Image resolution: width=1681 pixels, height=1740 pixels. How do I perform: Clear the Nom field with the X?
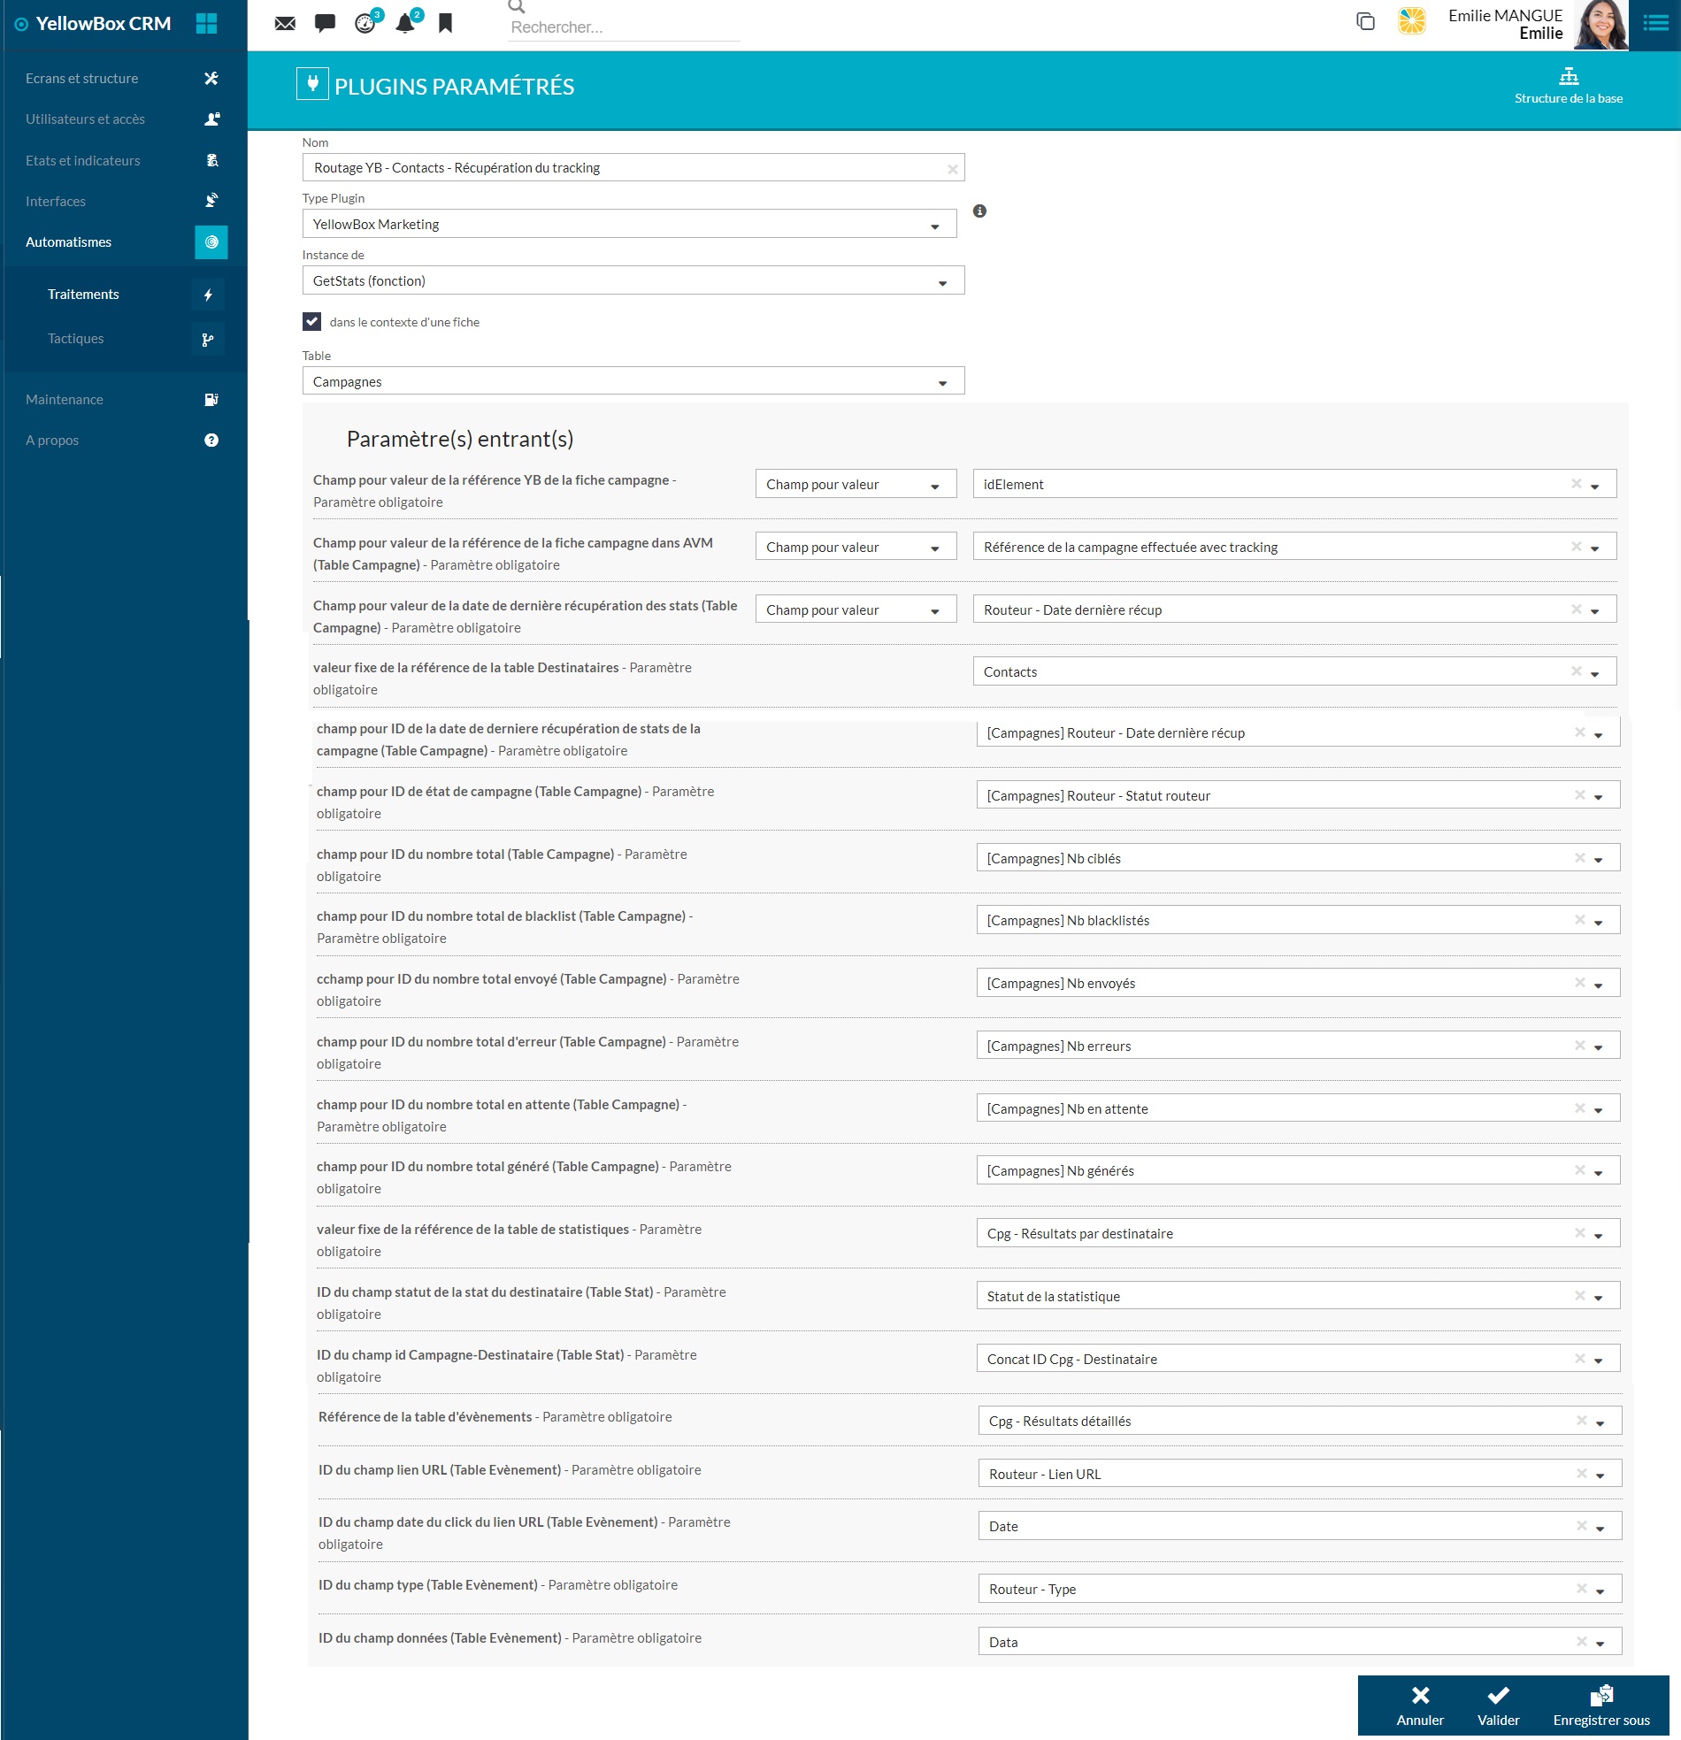tap(952, 169)
